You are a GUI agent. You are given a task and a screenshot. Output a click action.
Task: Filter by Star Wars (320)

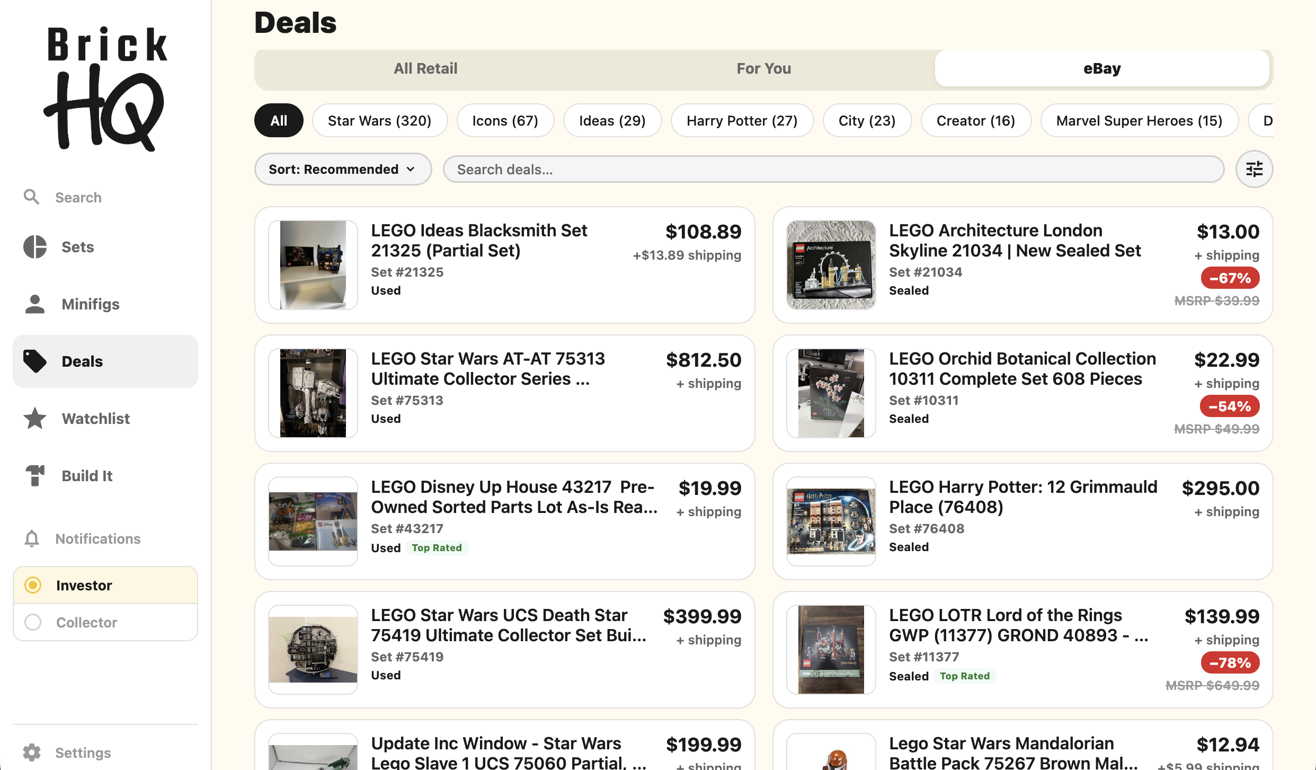379,121
